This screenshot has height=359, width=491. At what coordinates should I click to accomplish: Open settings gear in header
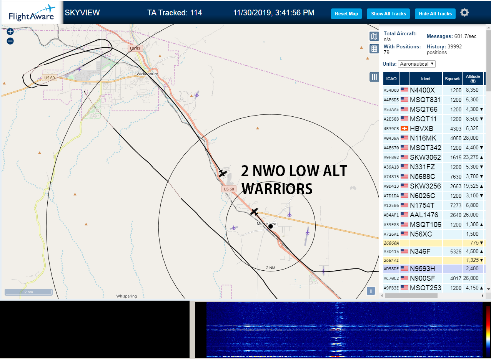click(464, 13)
